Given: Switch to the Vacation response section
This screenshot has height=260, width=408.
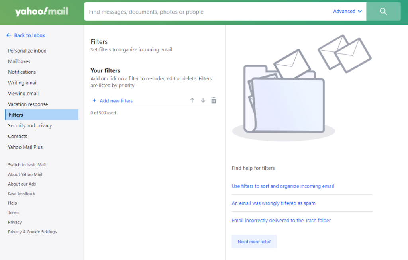Looking at the screenshot, I should click(27, 104).
